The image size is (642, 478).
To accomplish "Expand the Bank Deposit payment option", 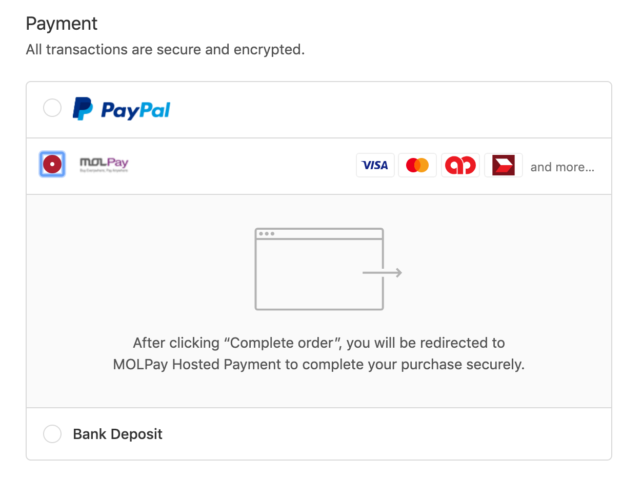I will [52, 434].
